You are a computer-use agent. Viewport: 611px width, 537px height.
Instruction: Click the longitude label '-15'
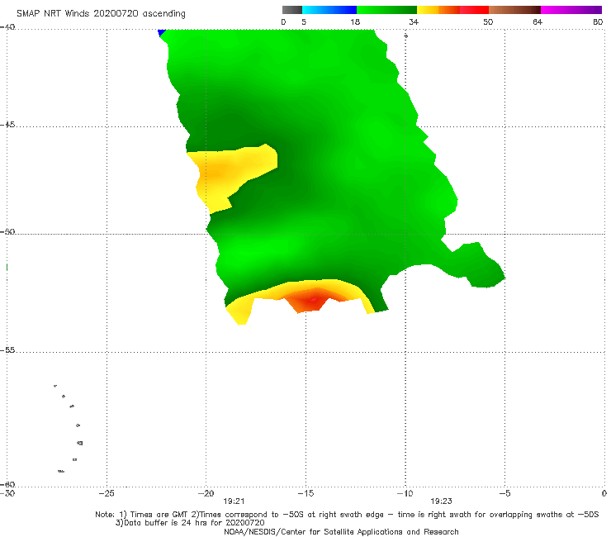click(305, 493)
